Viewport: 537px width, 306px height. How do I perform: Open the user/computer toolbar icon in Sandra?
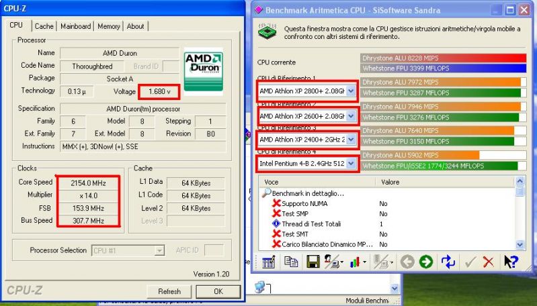(333, 262)
